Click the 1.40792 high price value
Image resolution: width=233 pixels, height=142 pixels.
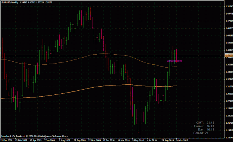click(32, 3)
